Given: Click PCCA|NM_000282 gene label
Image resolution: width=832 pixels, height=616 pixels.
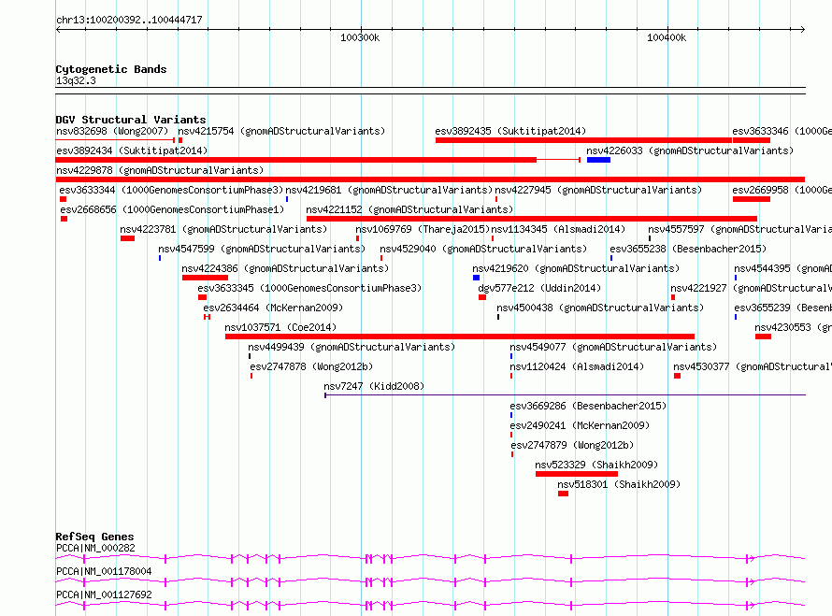Looking at the screenshot, I should [95, 548].
